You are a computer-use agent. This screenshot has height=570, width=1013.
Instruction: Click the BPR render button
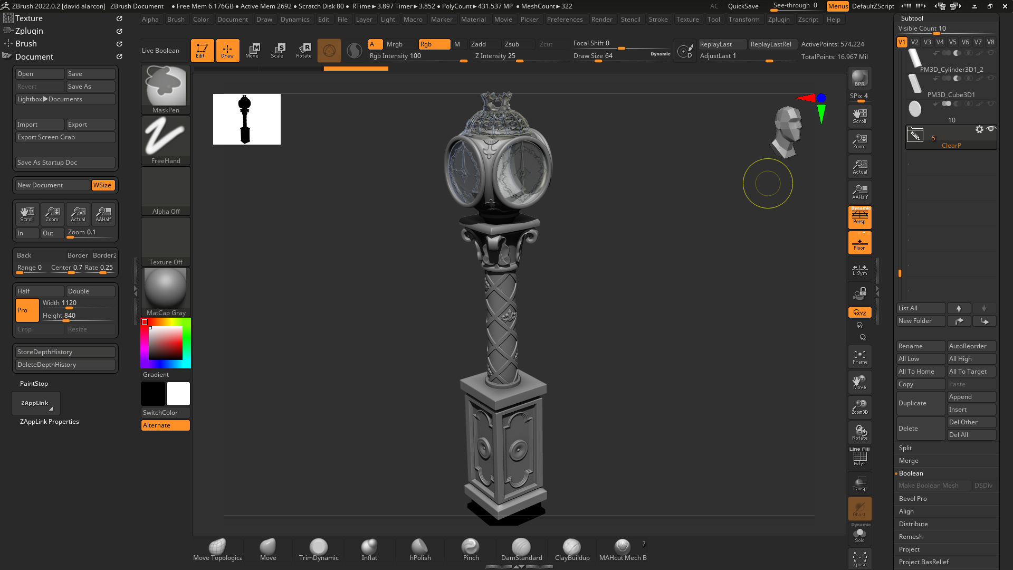(859, 79)
